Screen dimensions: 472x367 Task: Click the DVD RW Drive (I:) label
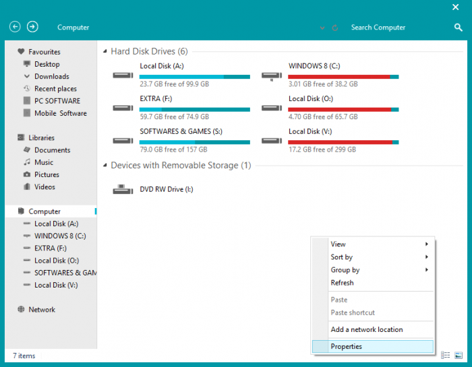[x=167, y=189]
